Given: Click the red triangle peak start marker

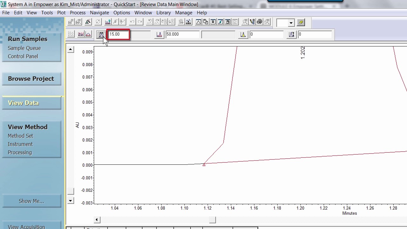Looking at the screenshot, I should [x=204, y=164].
